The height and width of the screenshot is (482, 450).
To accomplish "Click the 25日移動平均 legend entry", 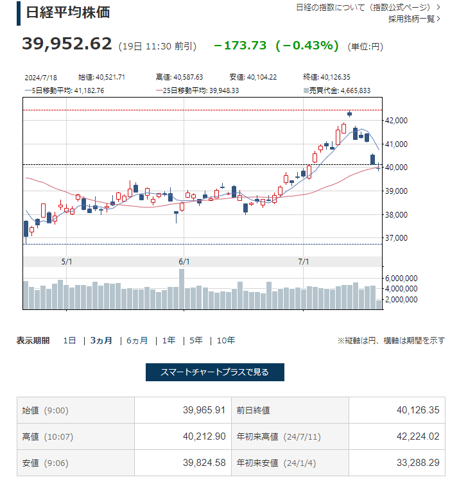I will (197, 90).
